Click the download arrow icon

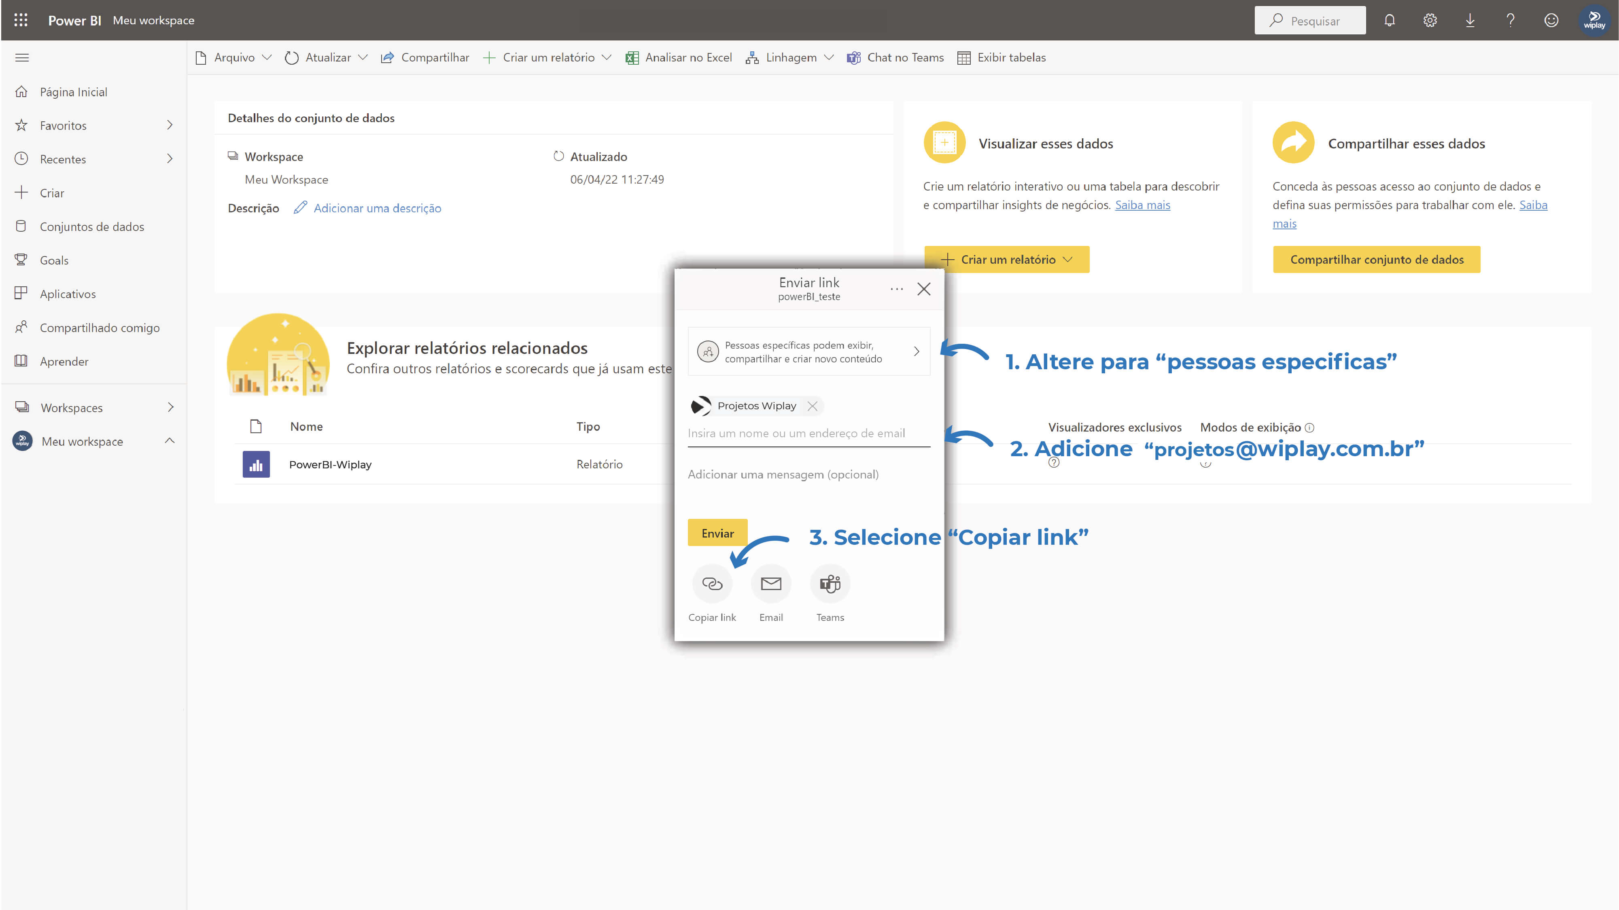tap(1470, 21)
